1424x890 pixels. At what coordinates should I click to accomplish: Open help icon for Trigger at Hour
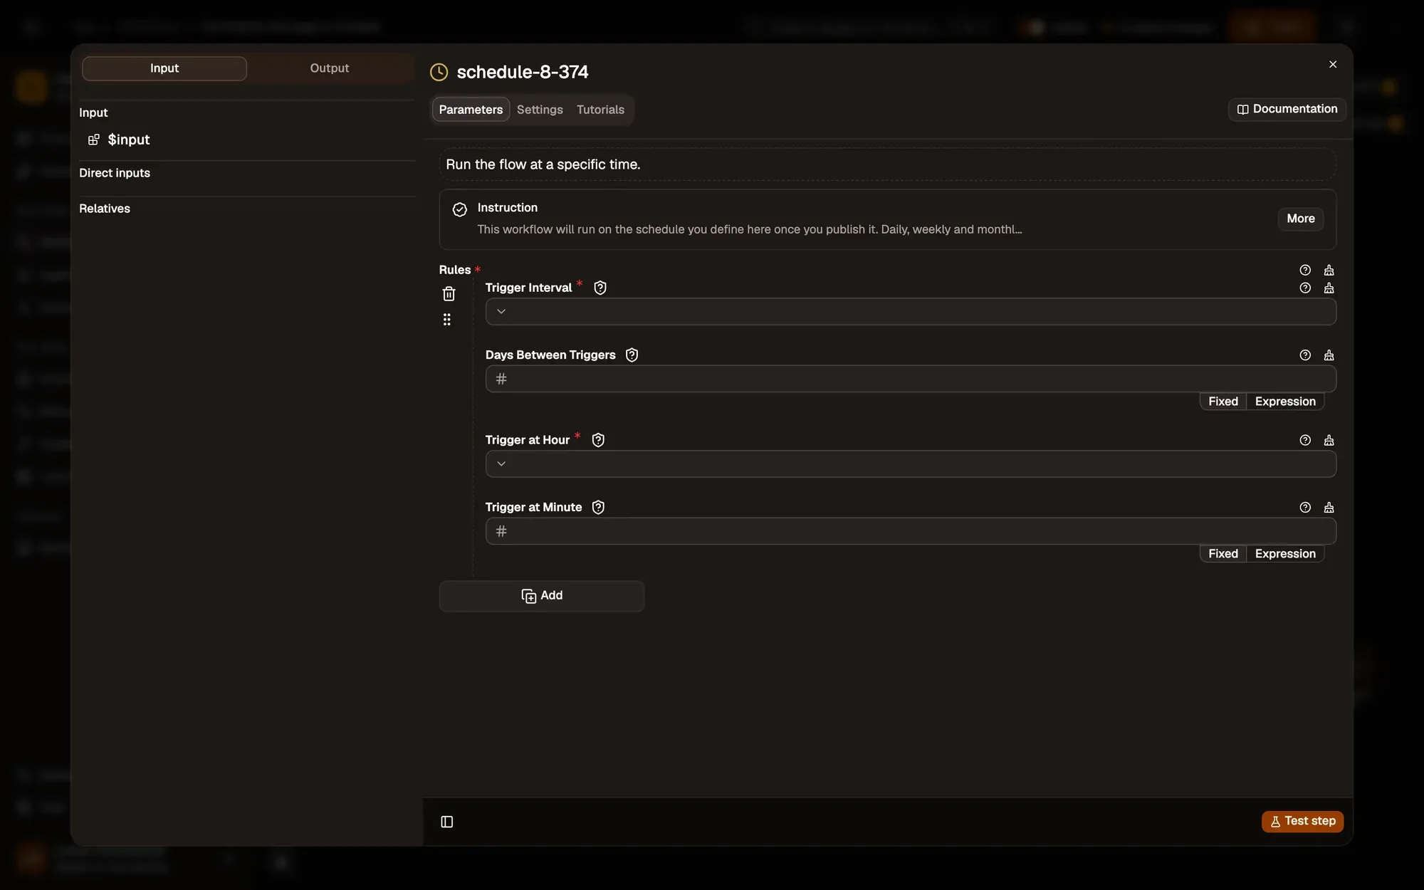[1305, 441]
